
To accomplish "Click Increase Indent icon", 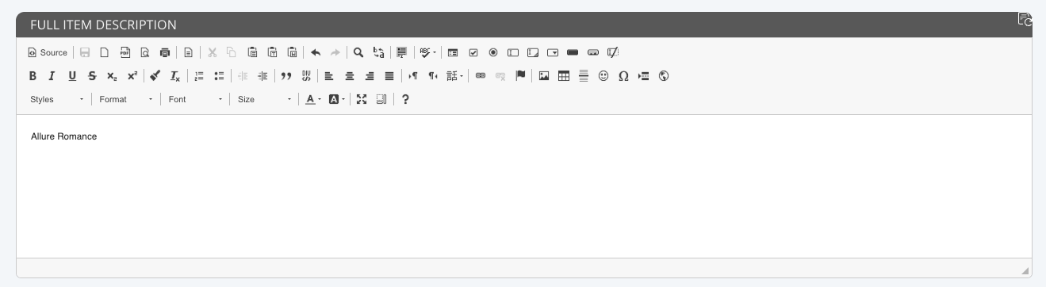I will [262, 76].
